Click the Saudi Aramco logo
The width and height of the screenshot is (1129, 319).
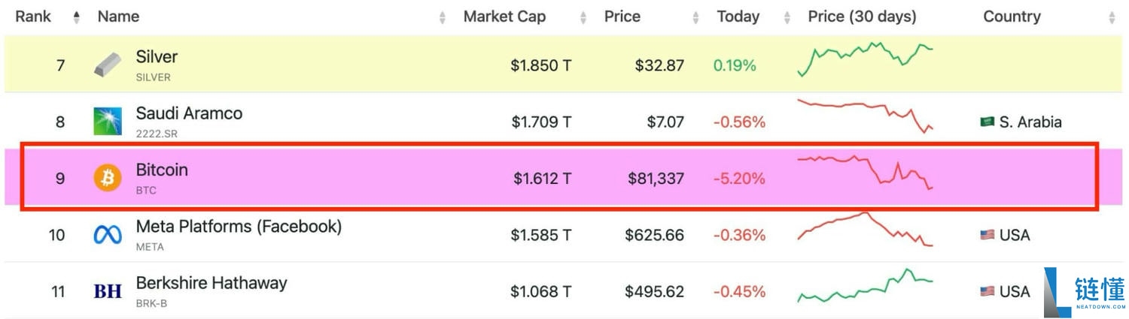coord(108,122)
